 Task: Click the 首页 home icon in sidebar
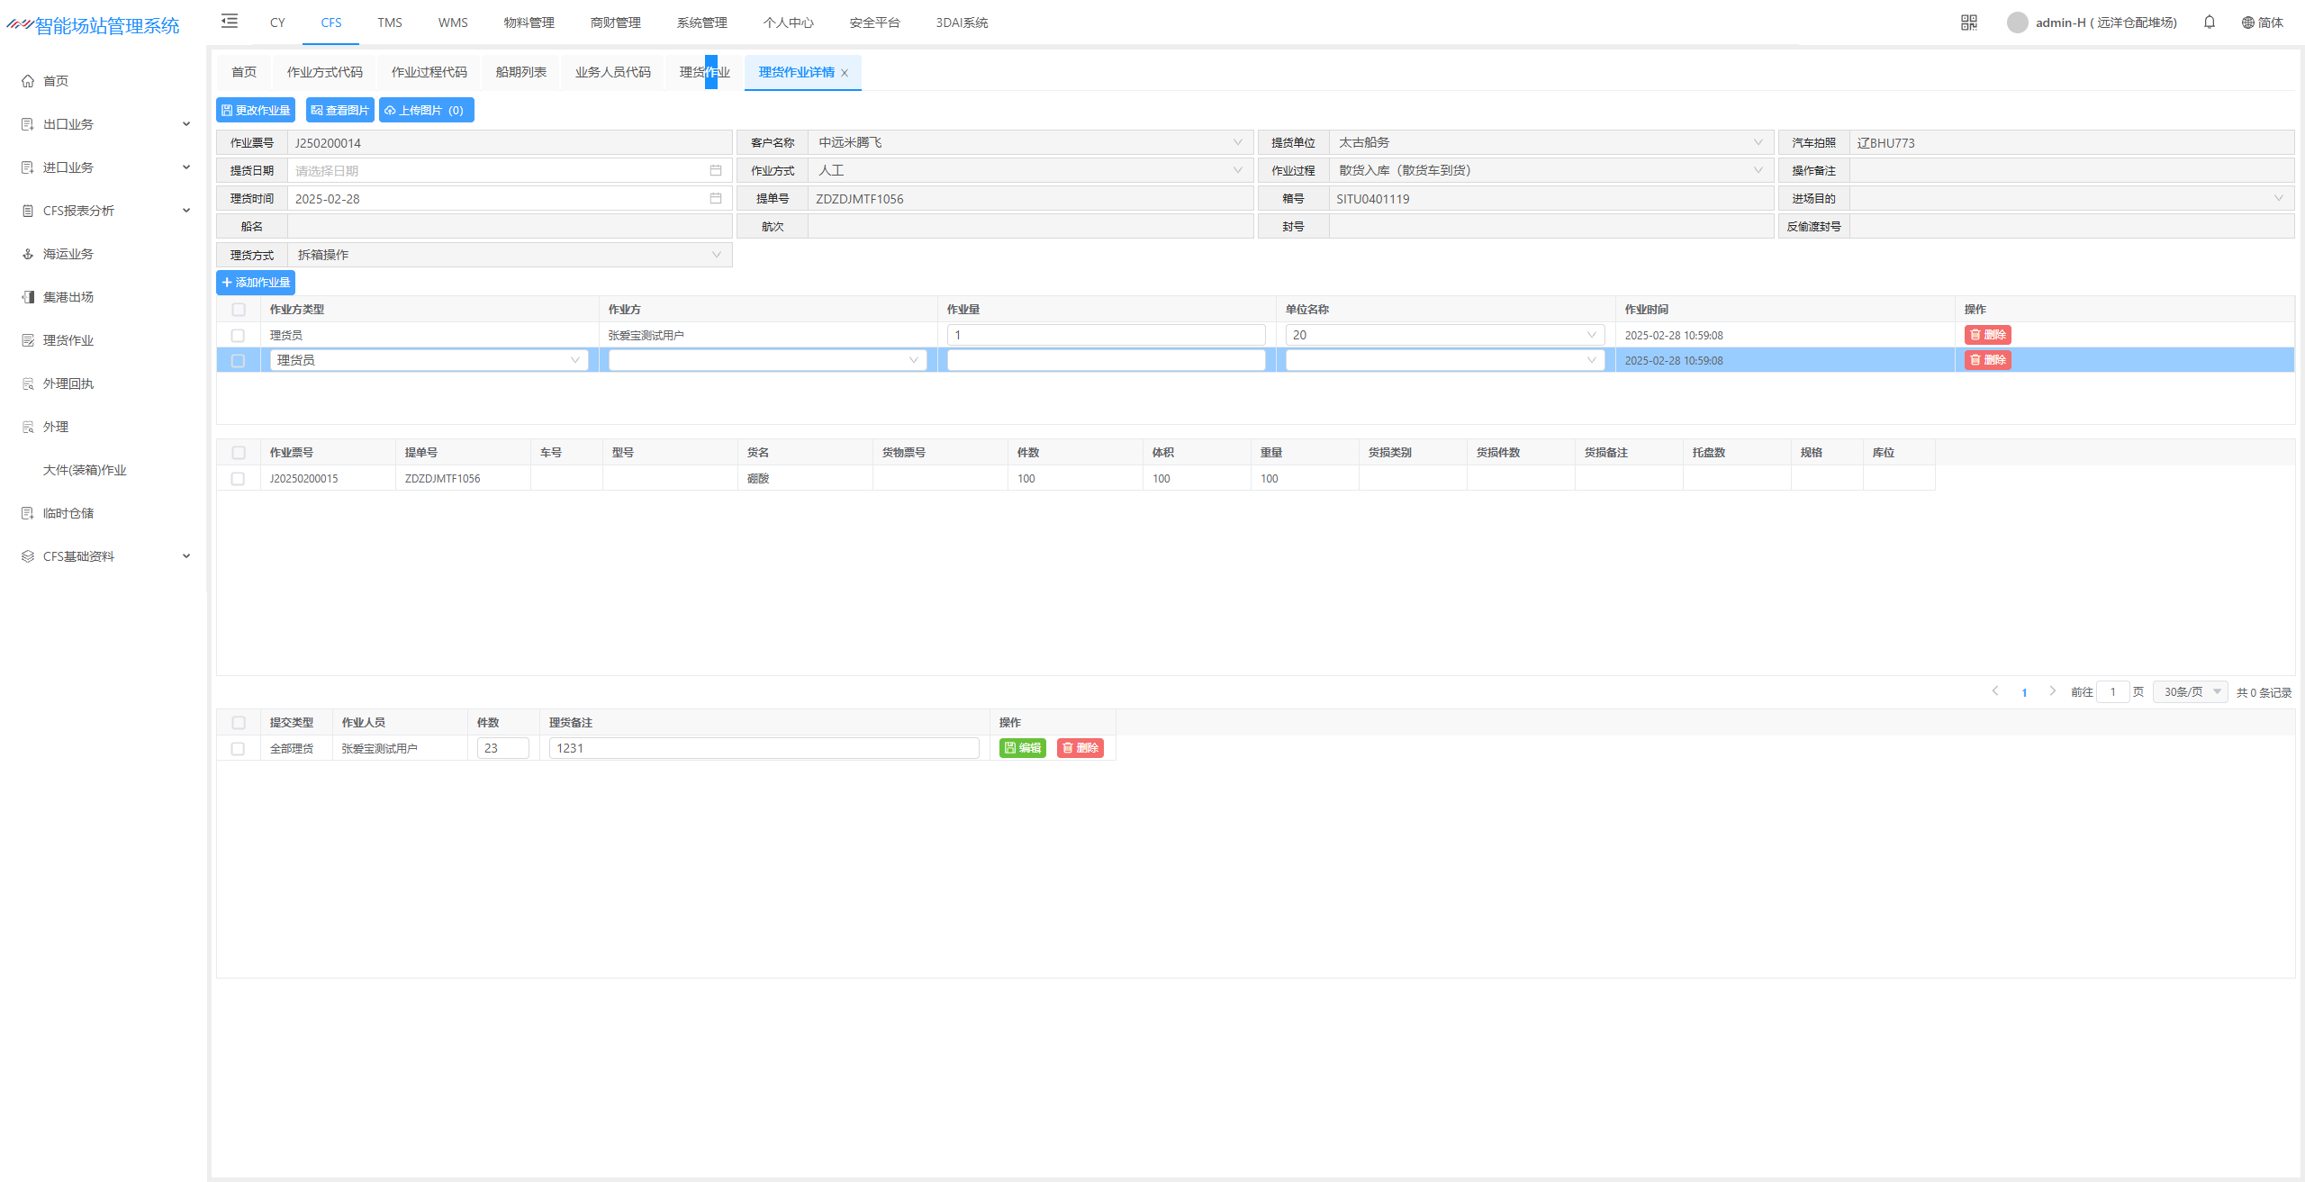coord(28,81)
